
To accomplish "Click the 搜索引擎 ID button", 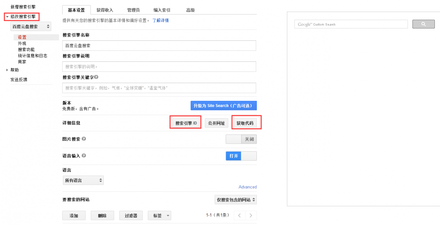I will 186,123.
